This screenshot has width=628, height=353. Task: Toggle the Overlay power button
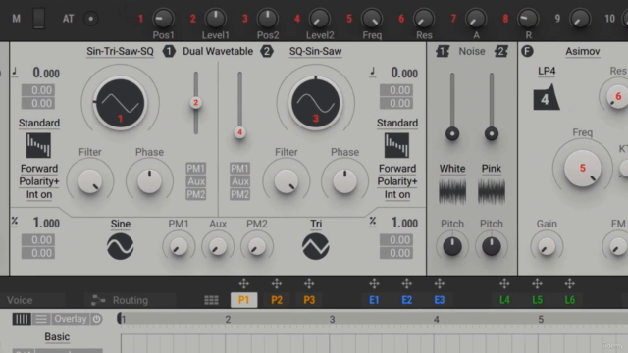pyautogui.click(x=96, y=319)
